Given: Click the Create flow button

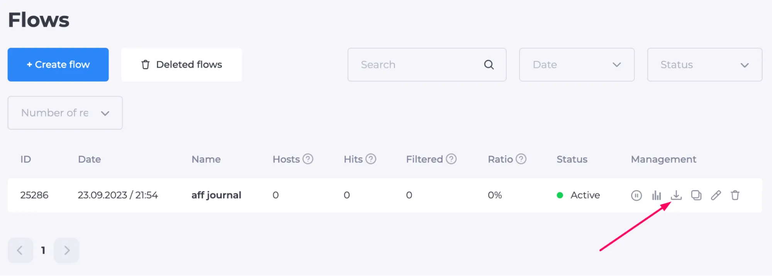Looking at the screenshot, I should [58, 65].
